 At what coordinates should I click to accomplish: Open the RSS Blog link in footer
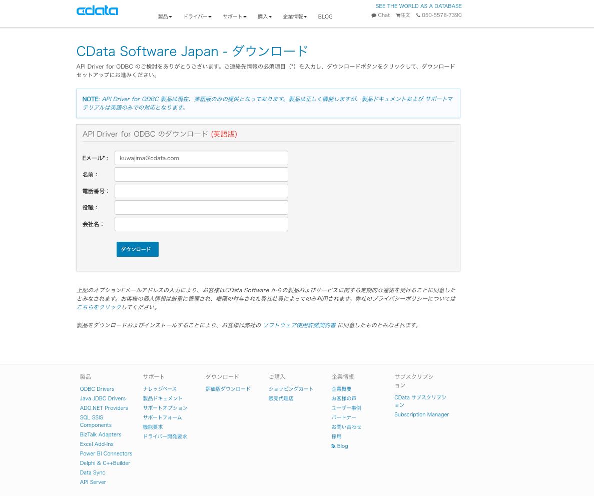click(340, 446)
